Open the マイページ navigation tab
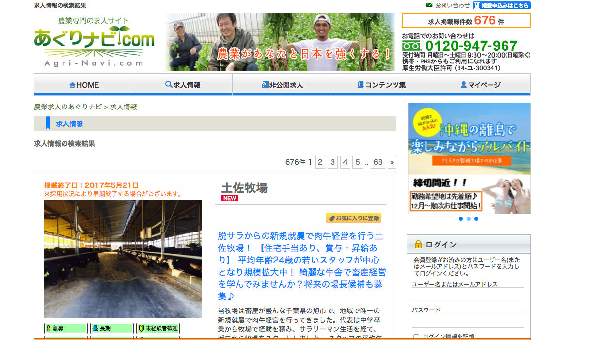The width and height of the screenshot is (616, 340). click(x=481, y=84)
